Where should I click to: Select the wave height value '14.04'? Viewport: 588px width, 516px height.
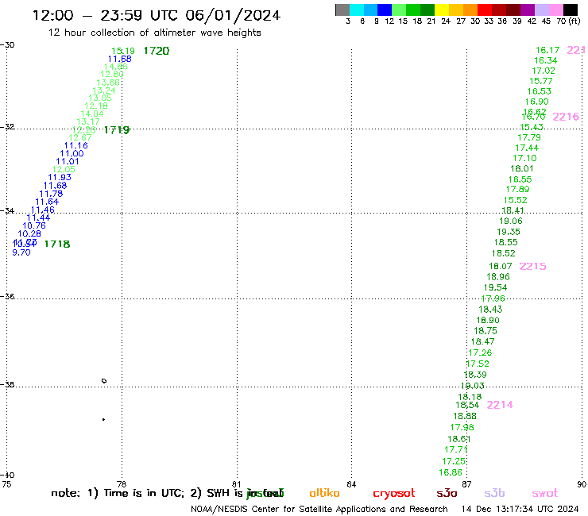[92, 114]
